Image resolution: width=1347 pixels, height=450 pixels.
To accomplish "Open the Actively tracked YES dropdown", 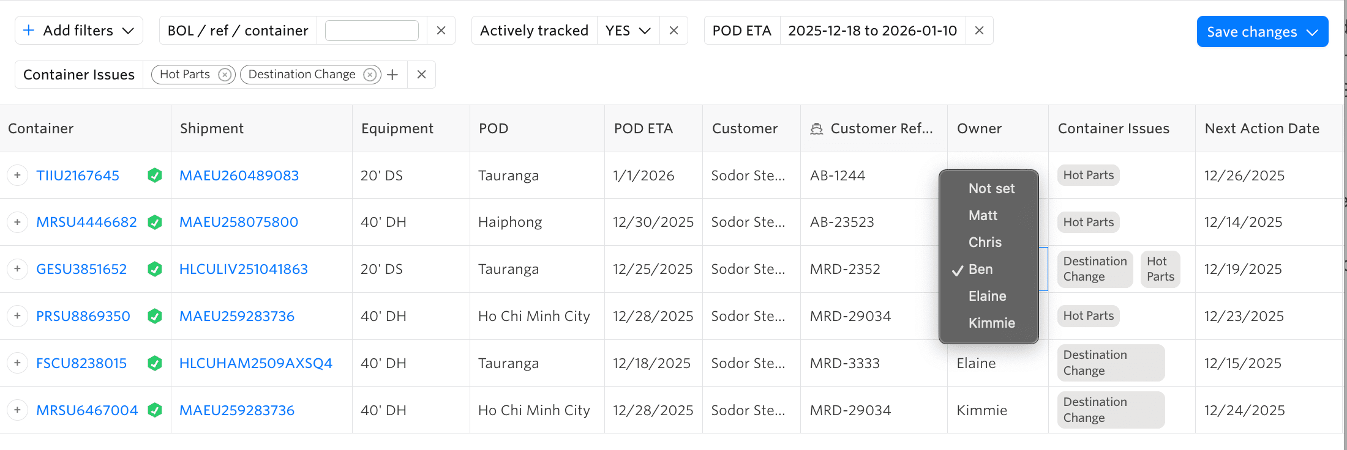I will (628, 31).
